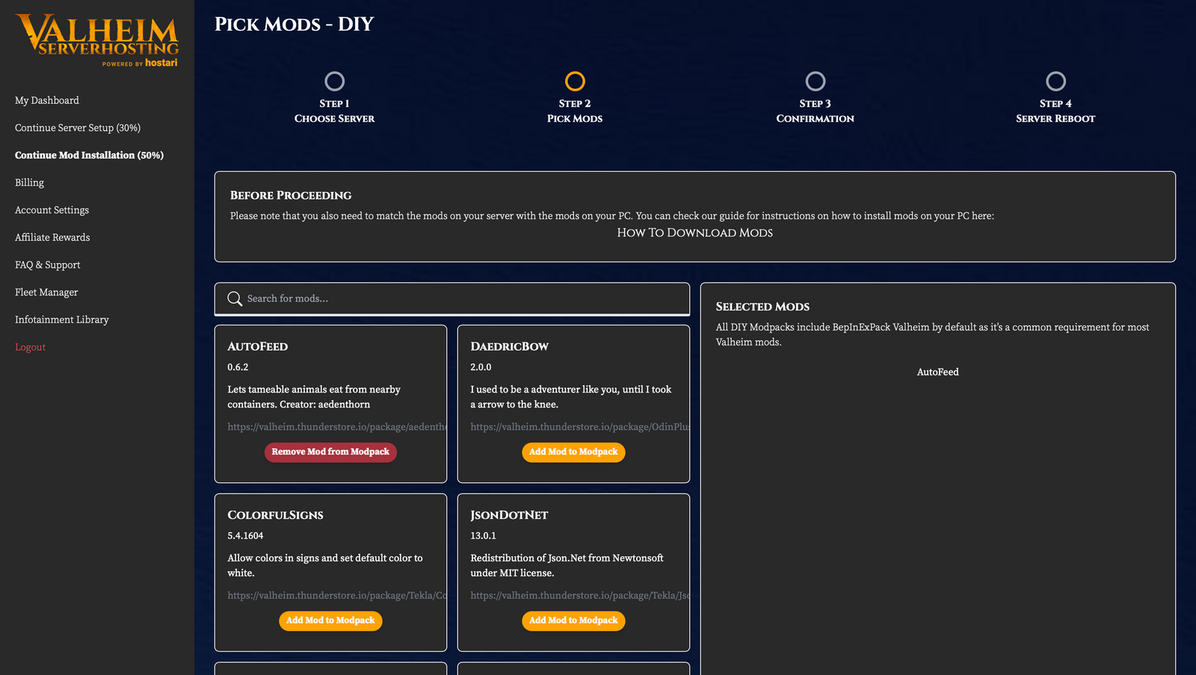Focus the Search for mods field

coord(463,299)
